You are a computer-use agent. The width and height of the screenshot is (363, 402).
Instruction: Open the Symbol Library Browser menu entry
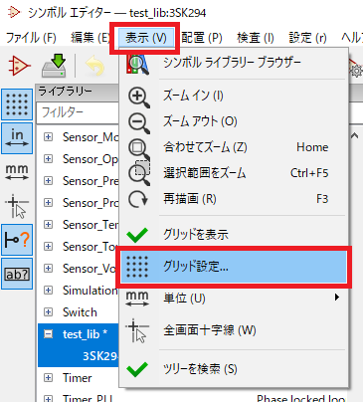point(234,63)
